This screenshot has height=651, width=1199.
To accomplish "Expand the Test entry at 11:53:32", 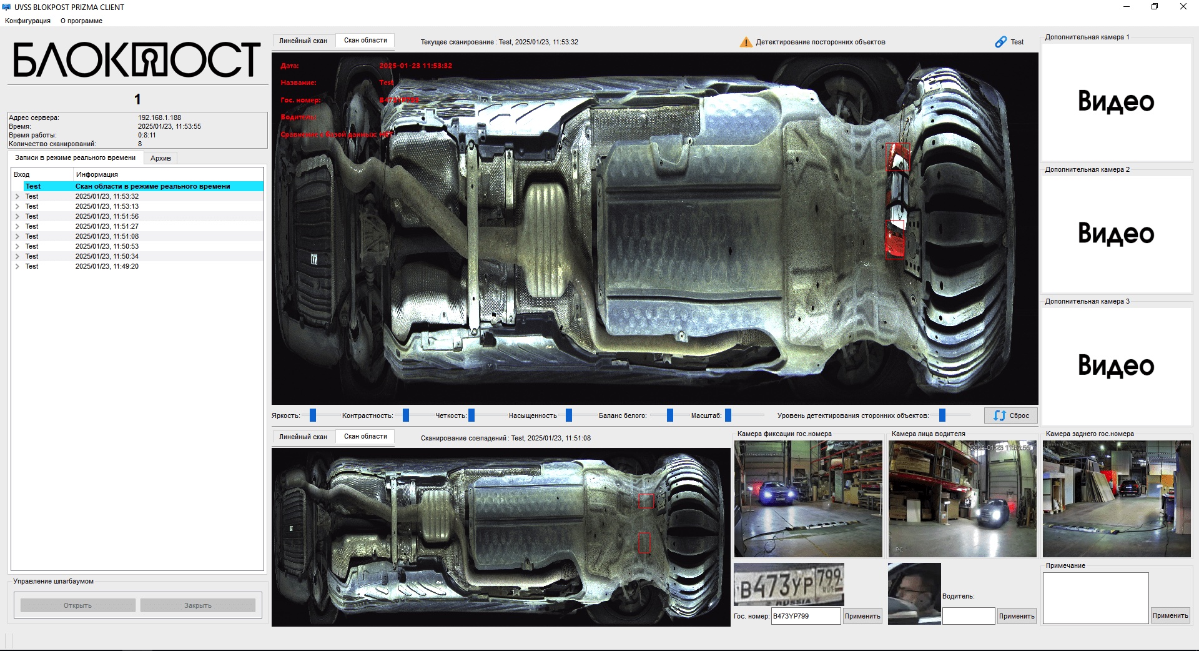I will click(17, 196).
